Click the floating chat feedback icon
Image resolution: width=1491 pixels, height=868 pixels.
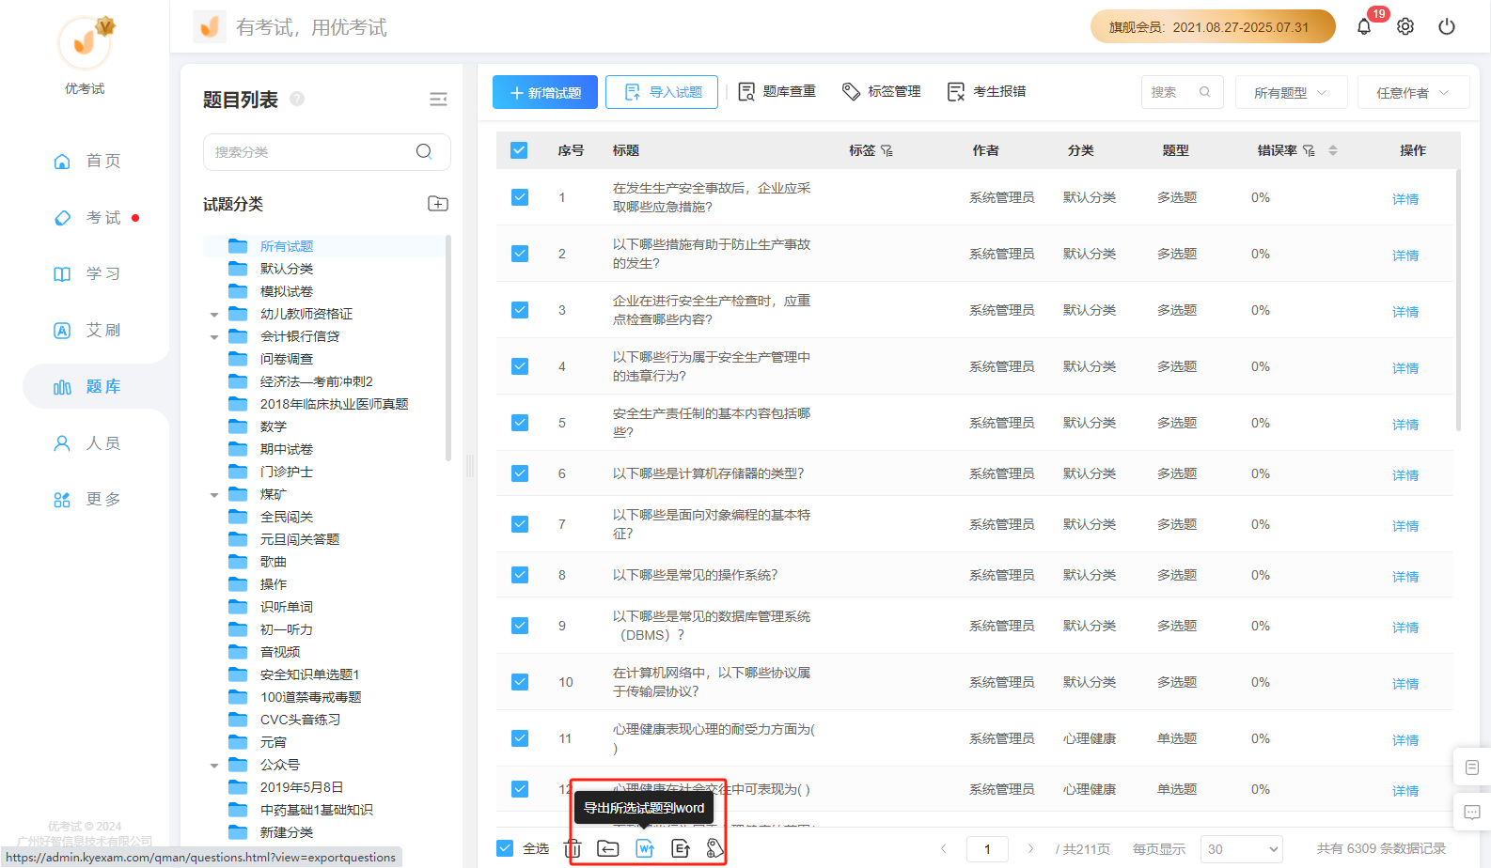(x=1472, y=812)
